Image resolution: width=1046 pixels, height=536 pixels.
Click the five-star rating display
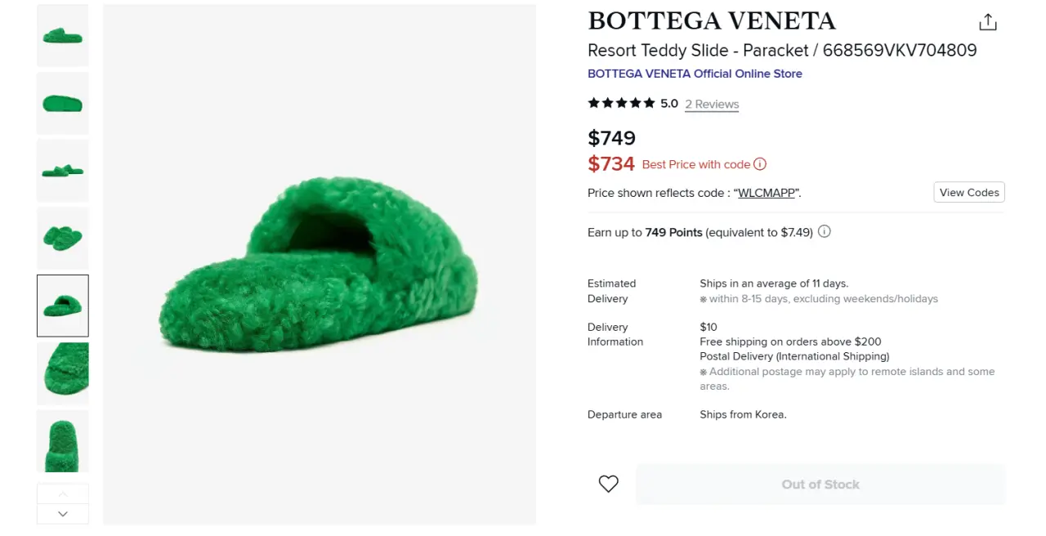pyautogui.click(x=621, y=103)
